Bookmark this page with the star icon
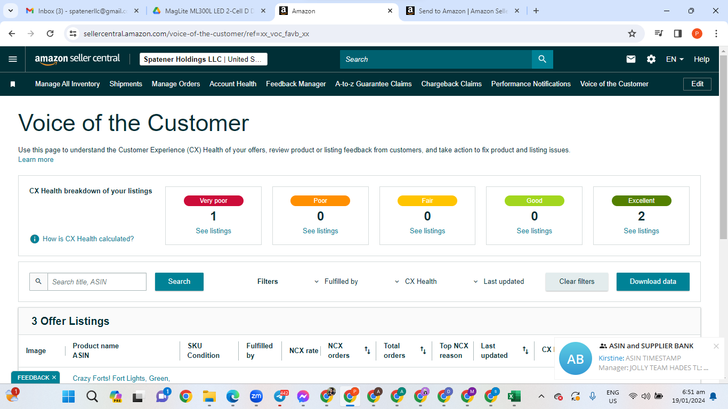 coord(632,34)
